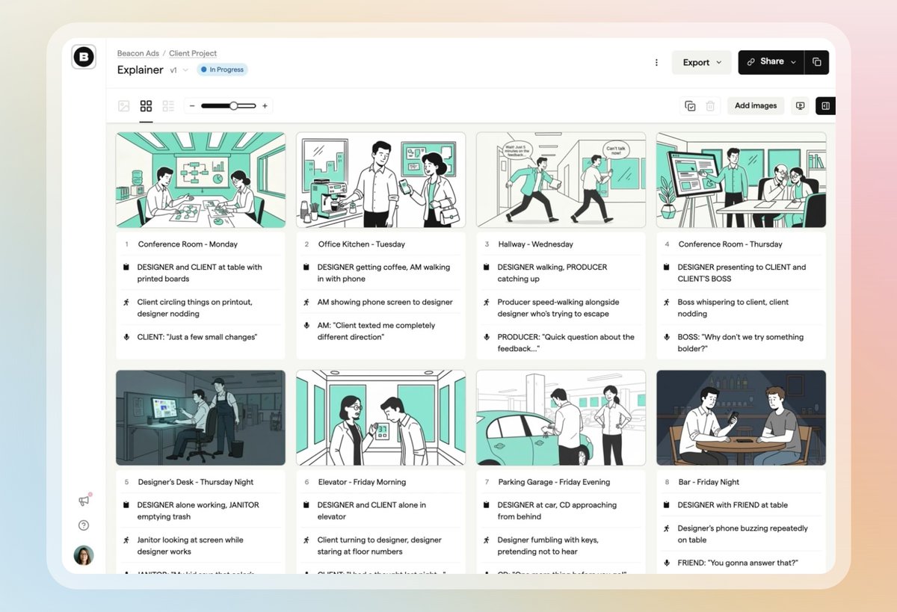Select the Parking Garage thumbnail
Image resolution: width=897 pixels, height=612 pixels.
coord(561,418)
